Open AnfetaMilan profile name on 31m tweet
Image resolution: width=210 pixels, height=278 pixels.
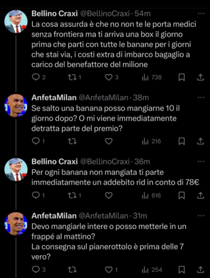click(x=54, y=215)
